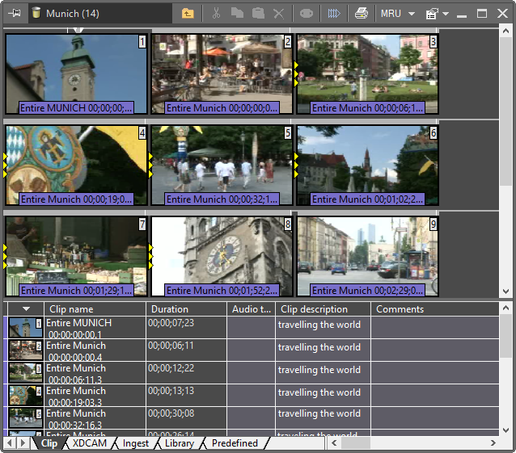
Task: Click the Munich bin icon
Action: pos(36,13)
